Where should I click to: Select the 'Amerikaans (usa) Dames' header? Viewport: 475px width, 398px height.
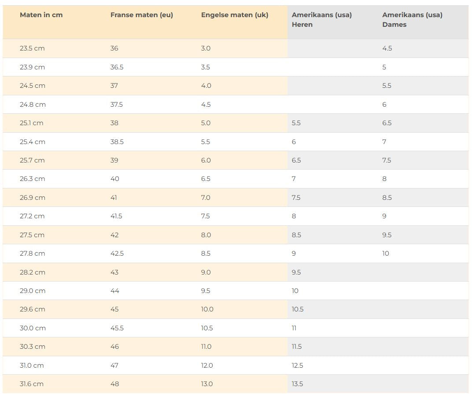pos(412,20)
